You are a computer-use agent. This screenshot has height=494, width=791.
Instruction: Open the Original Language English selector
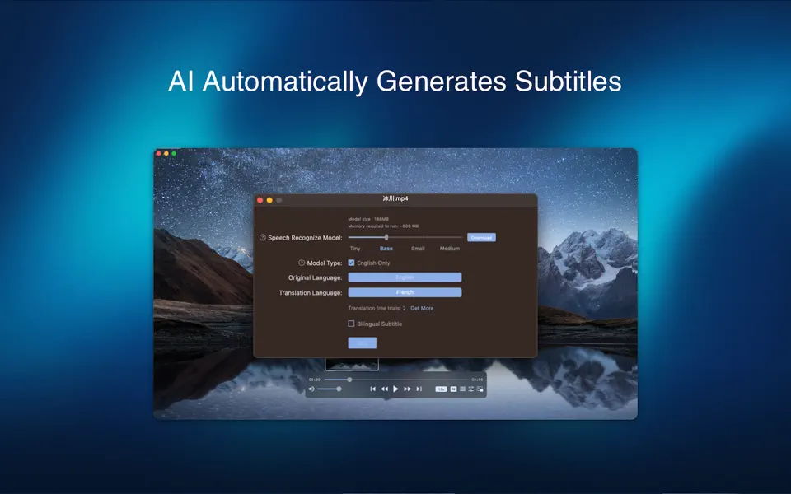point(404,277)
